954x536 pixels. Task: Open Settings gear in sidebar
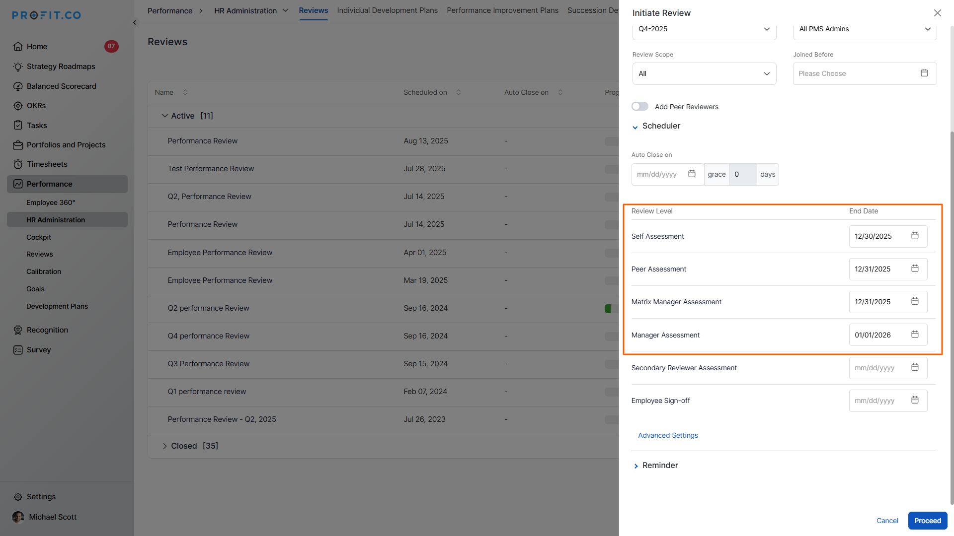[x=18, y=497]
